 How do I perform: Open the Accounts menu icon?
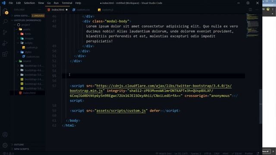(x=5, y=134)
